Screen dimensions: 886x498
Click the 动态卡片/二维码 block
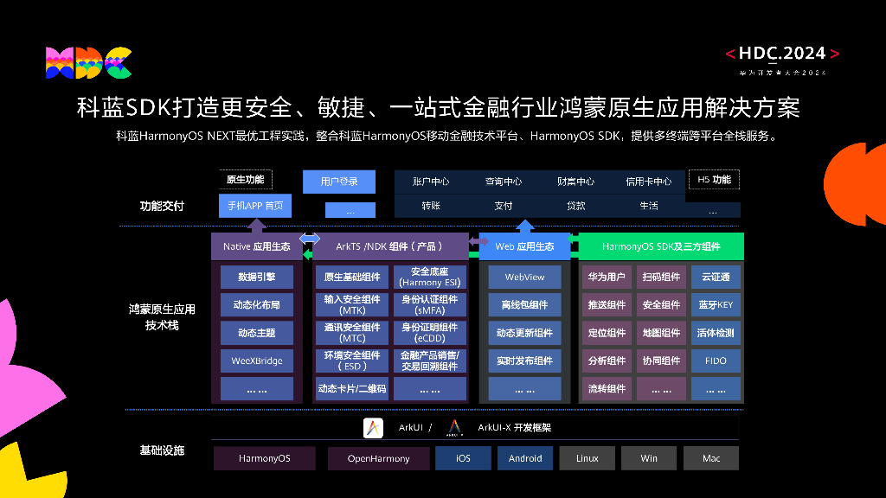point(352,389)
